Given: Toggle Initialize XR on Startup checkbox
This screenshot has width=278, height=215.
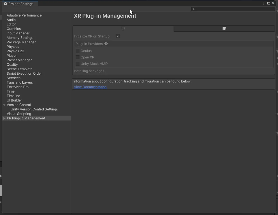Looking at the screenshot, I should click(118, 36).
